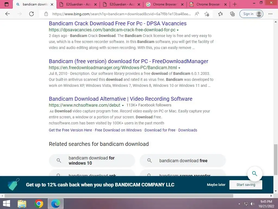Open the Collections icon

[232, 14]
